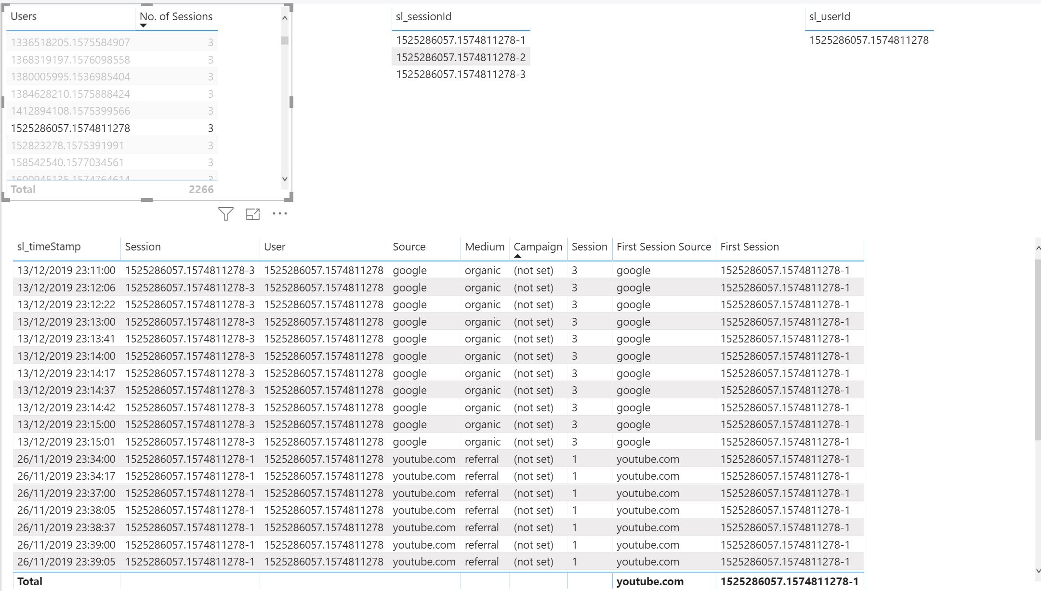The image size is (1041, 591).
Task: Open the visual filter icon
Action: pyautogui.click(x=225, y=214)
